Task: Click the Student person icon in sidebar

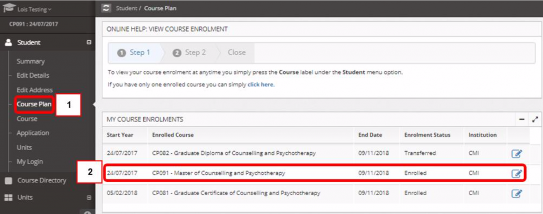Action: 8,42
